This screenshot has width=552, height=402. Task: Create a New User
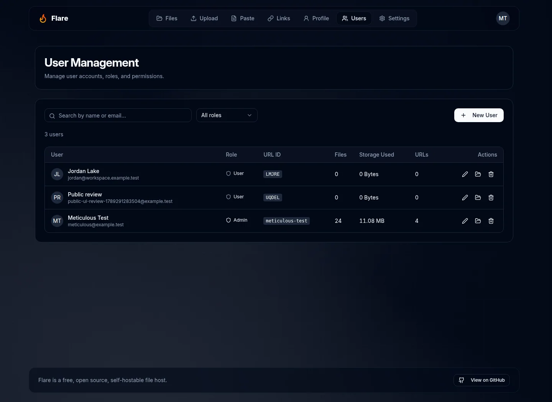pyautogui.click(x=479, y=115)
